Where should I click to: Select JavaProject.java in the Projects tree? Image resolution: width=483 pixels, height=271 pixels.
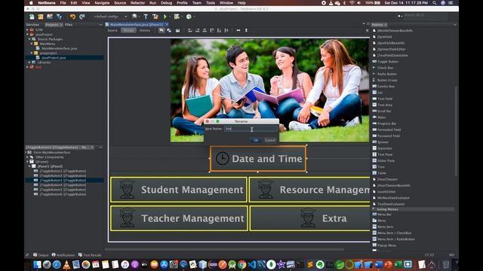tap(54, 57)
